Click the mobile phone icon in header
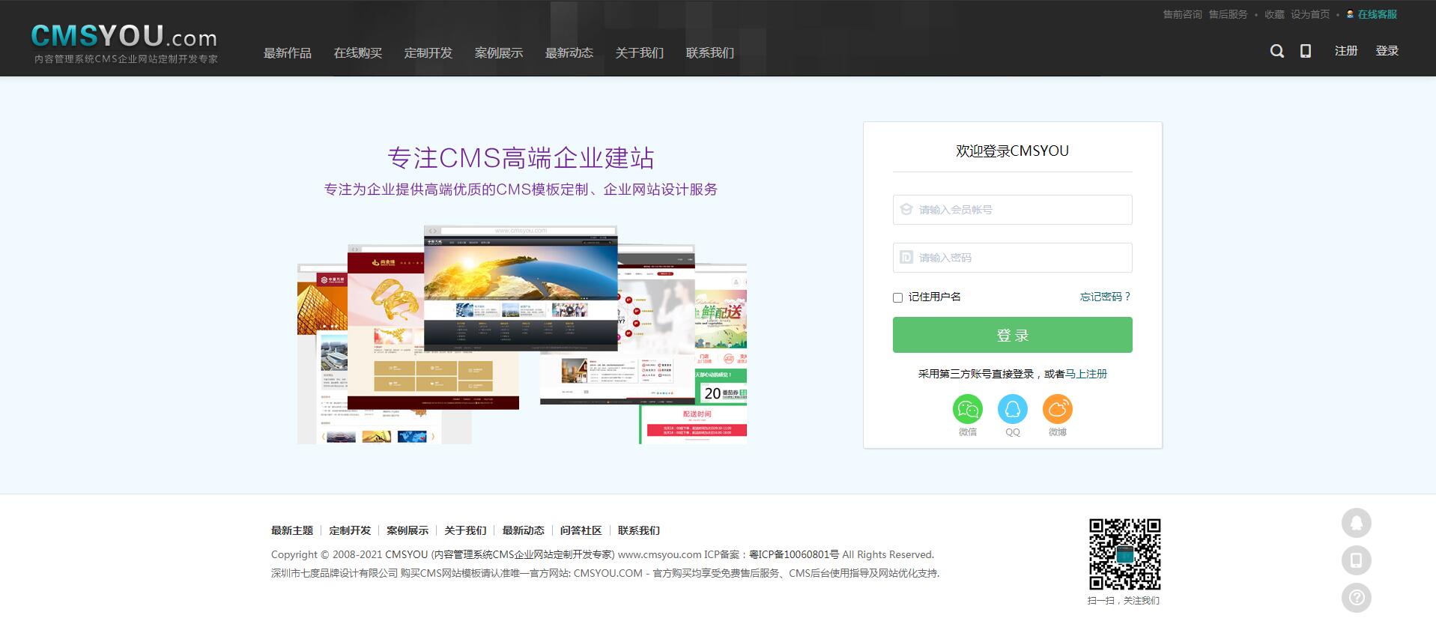 pos(1306,51)
